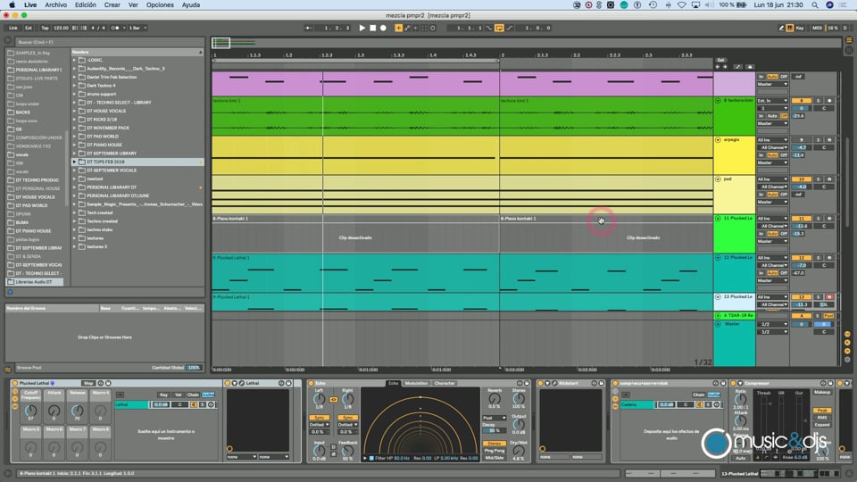857x482 pixels.
Task: Solo the pad track with S button
Action: coord(819,179)
